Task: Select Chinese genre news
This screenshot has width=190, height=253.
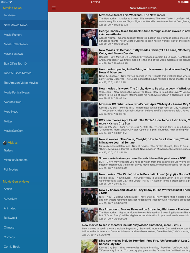Action: pos(24,228)
